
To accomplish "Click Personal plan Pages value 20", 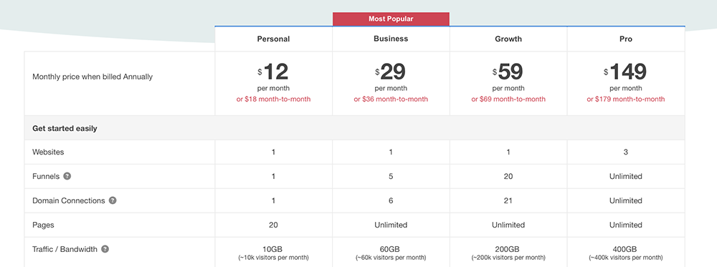I will tap(273, 225).
